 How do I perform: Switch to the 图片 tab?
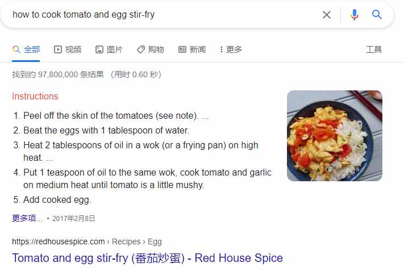114,49
